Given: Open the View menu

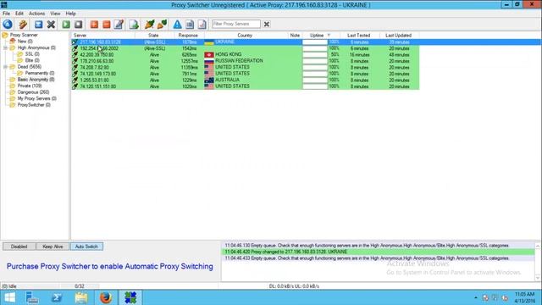Looking at the screenshot, I should point(55,14).
